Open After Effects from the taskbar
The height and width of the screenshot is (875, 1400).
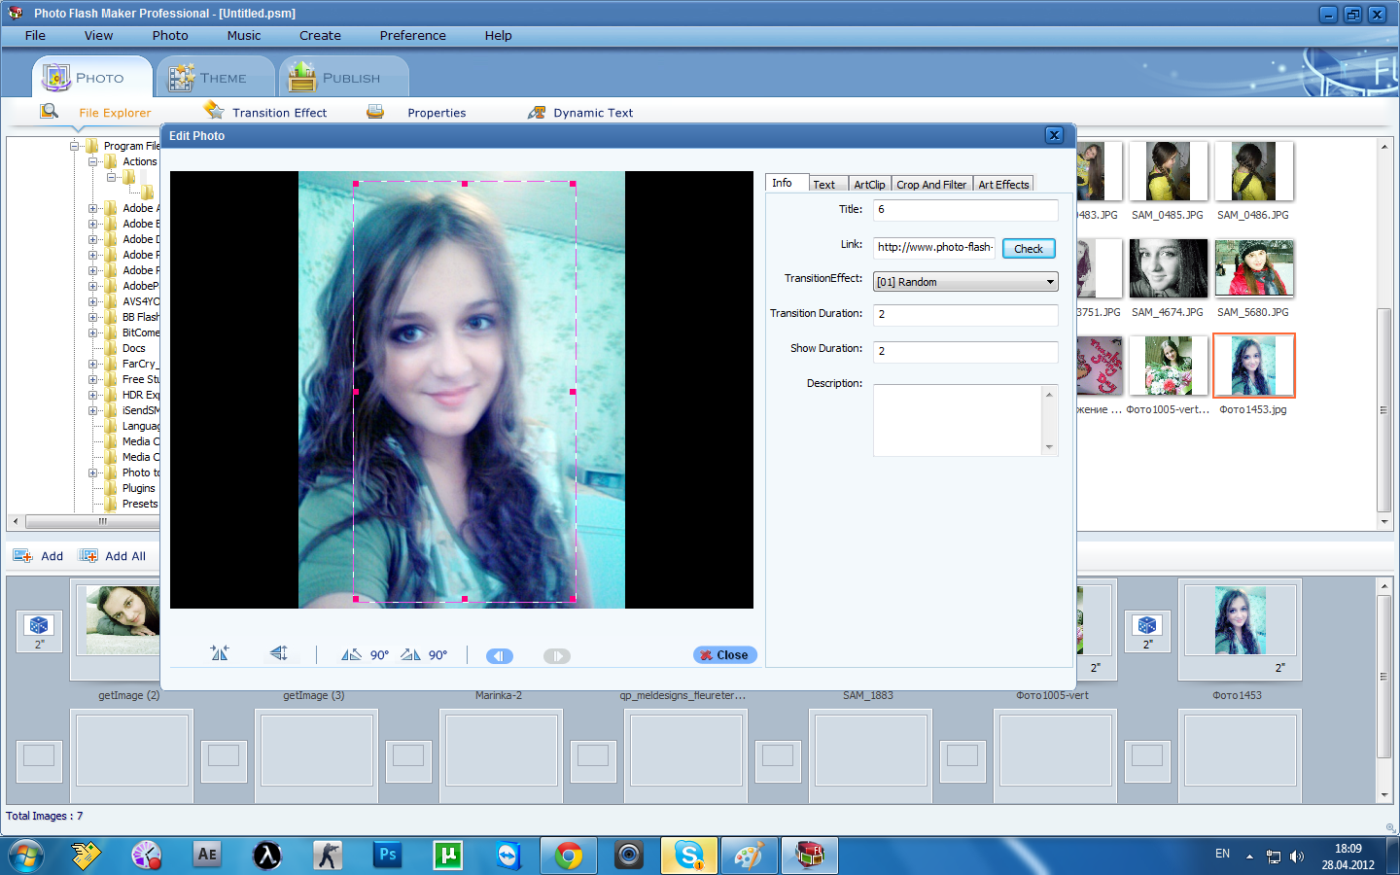(207, 856)
